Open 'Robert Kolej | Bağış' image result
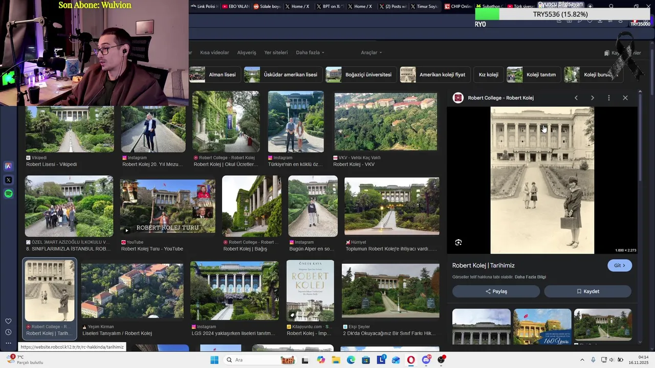This screenshot has height=368, width=655. [x=251, y=206]
